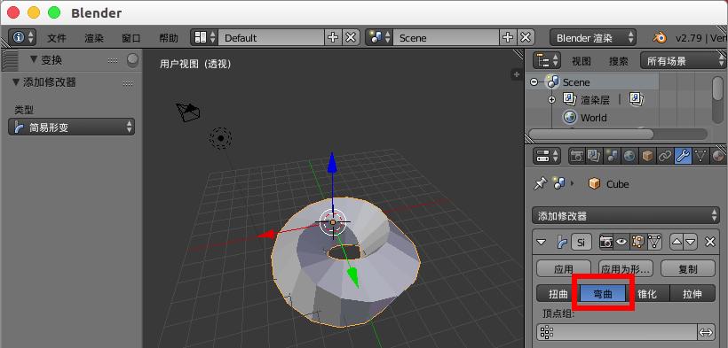Viewport: 728px width, 348px height.
Task: Open the 文件 menu
Action: tap(57, 38)
